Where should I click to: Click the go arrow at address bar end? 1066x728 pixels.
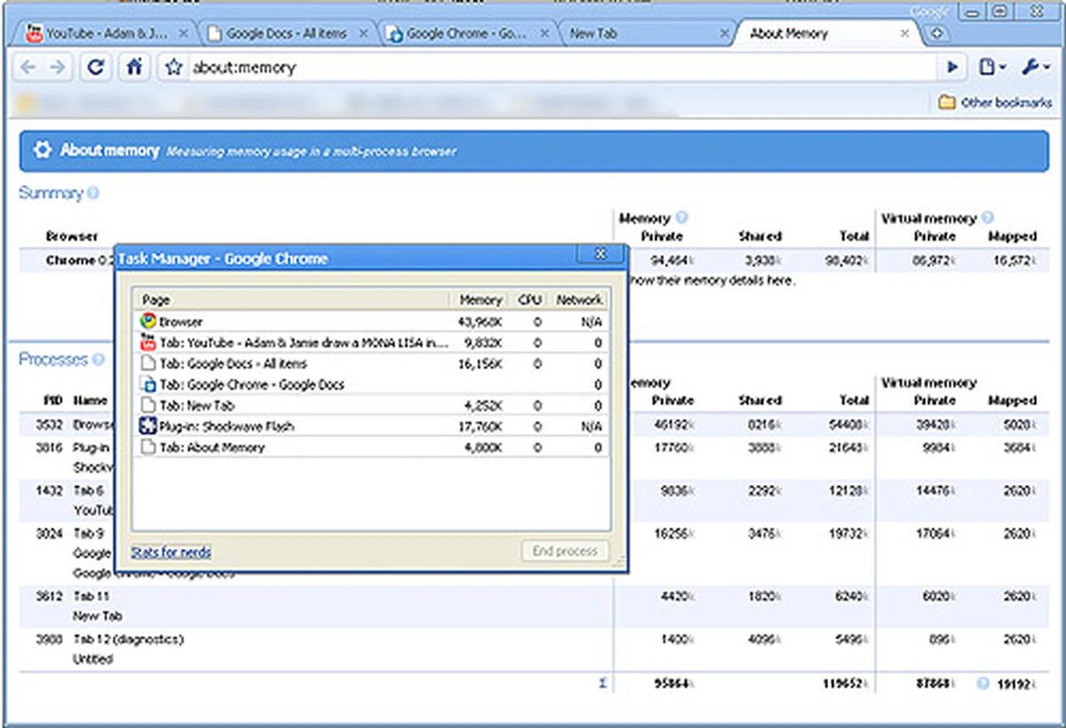click(953, 67)
